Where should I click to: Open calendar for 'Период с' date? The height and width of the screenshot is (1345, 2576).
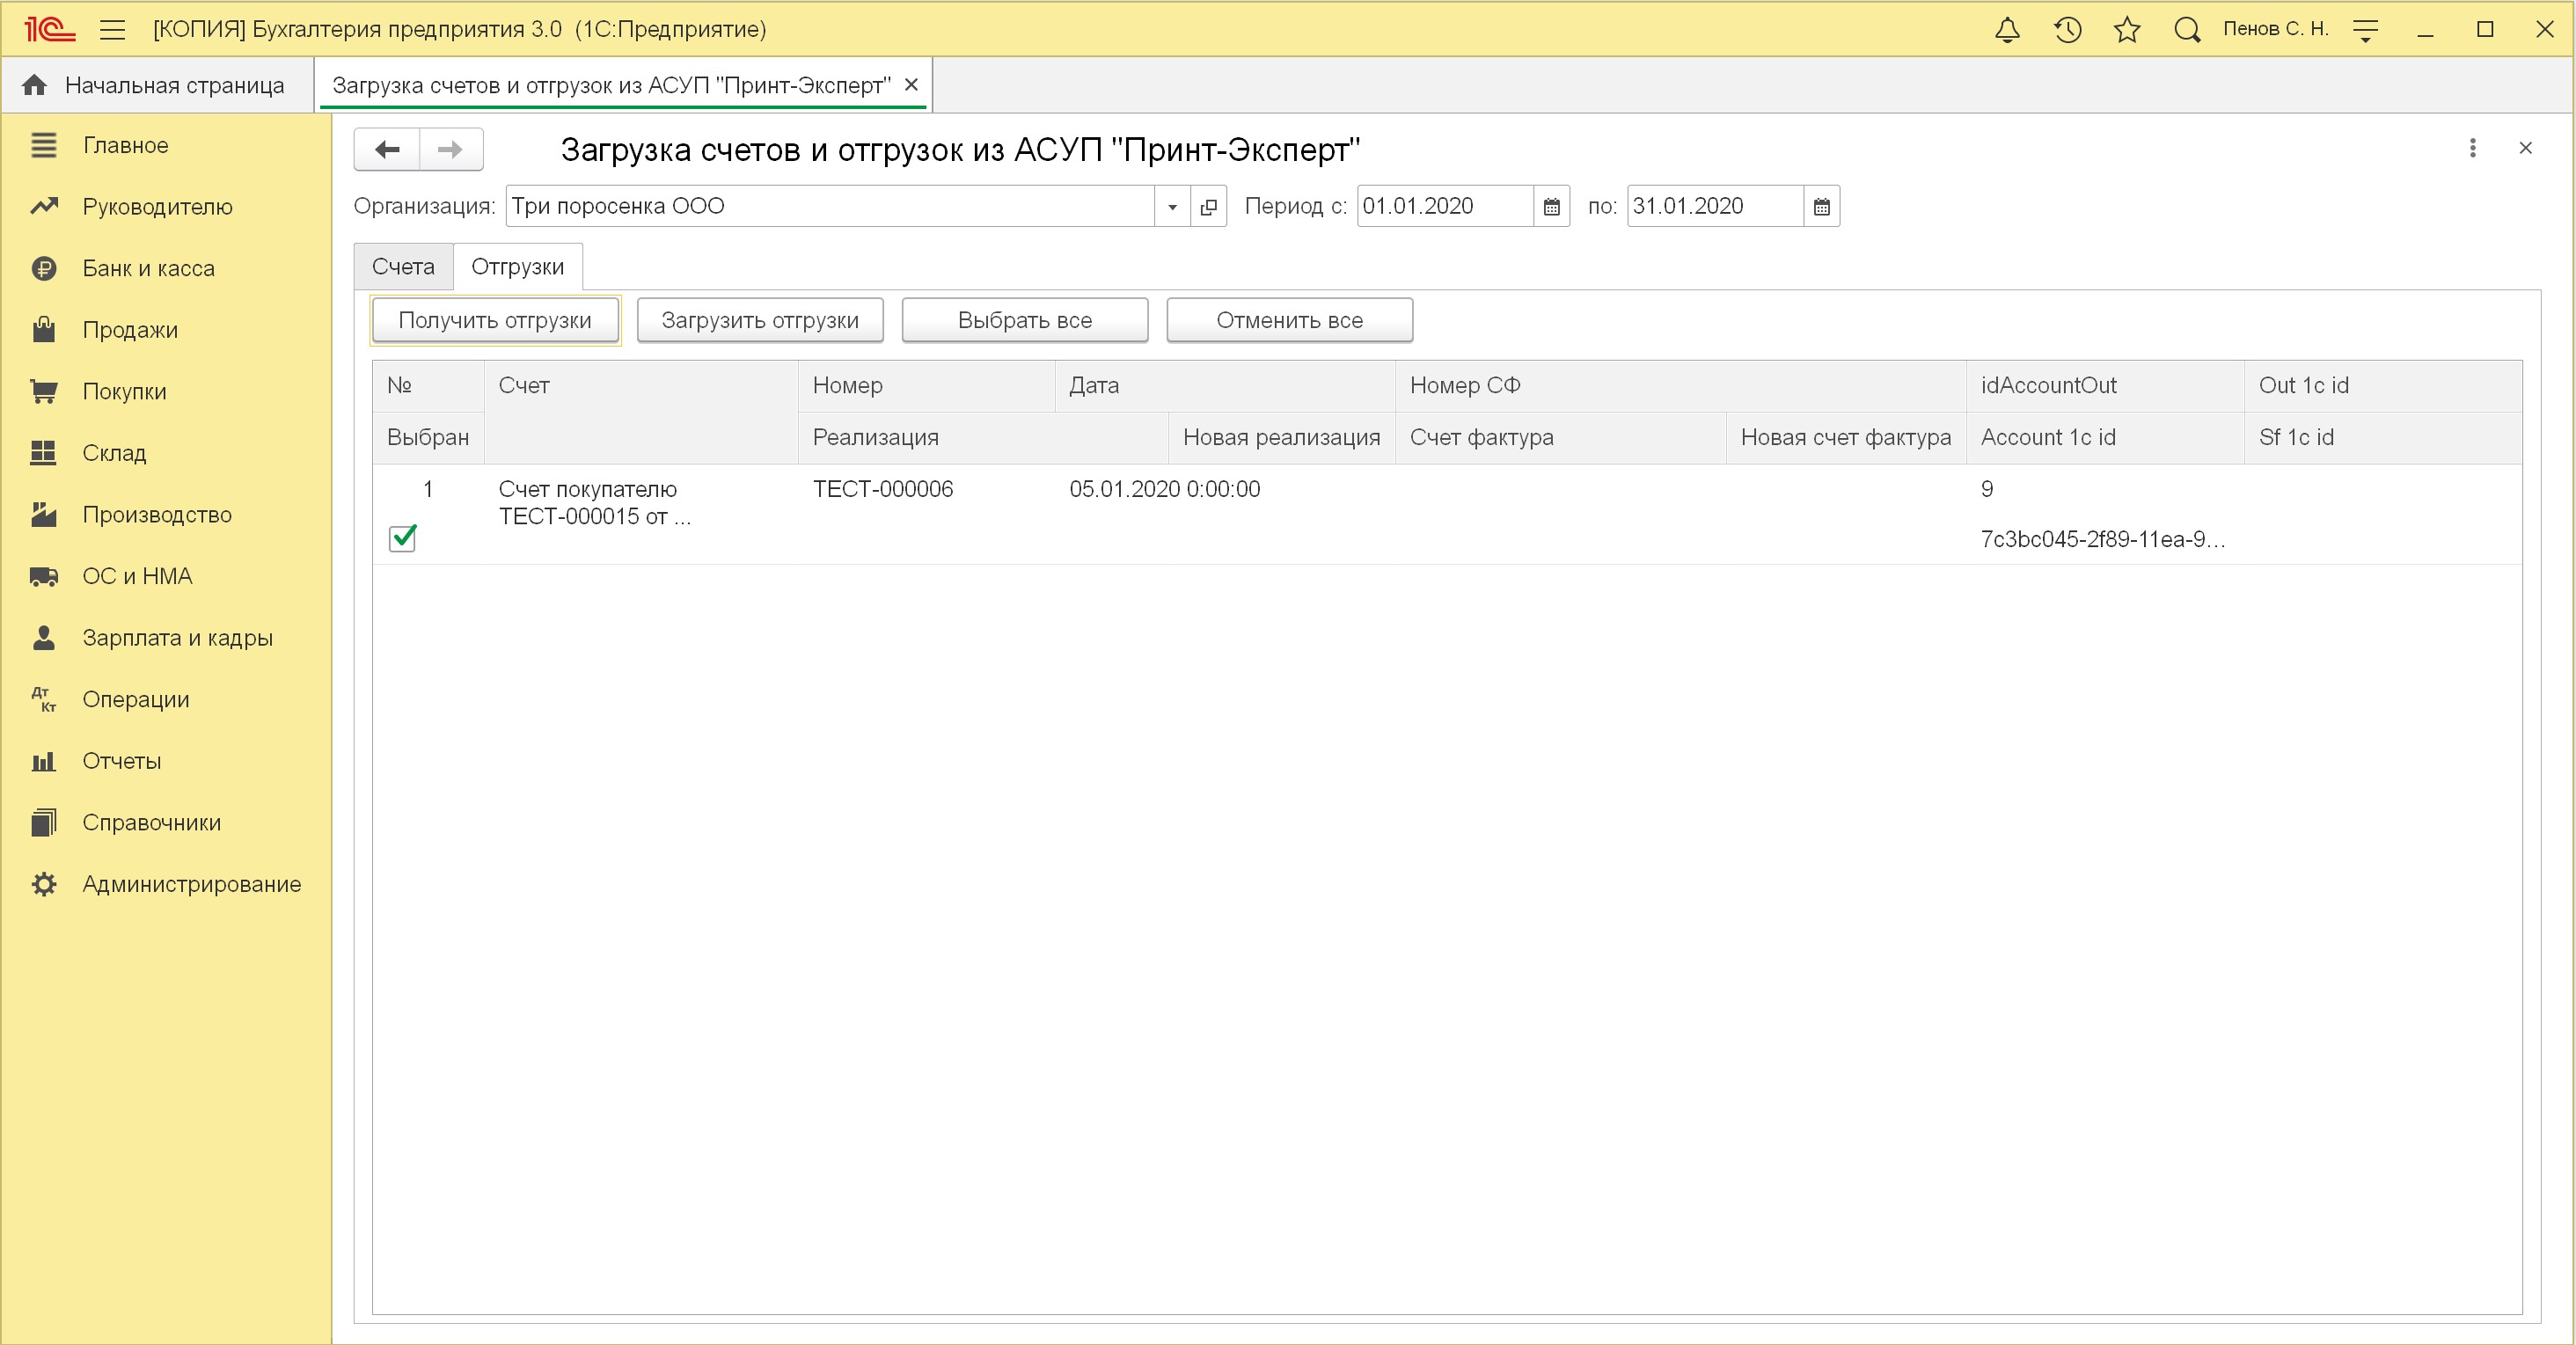coord(1552,206)
